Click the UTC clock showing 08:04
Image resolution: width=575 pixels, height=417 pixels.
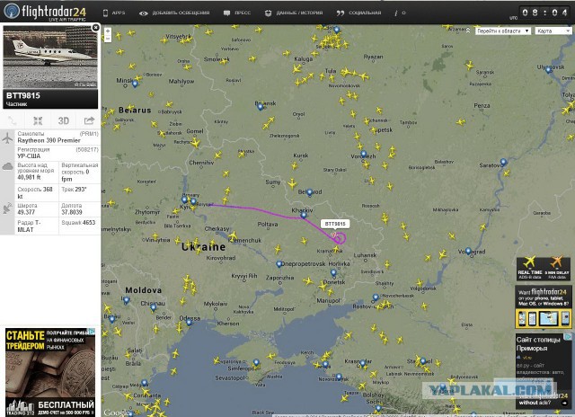pos(544,13)
